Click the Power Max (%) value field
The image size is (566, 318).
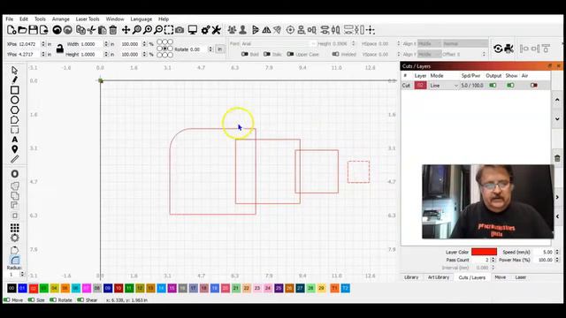(x=544, y=260)
